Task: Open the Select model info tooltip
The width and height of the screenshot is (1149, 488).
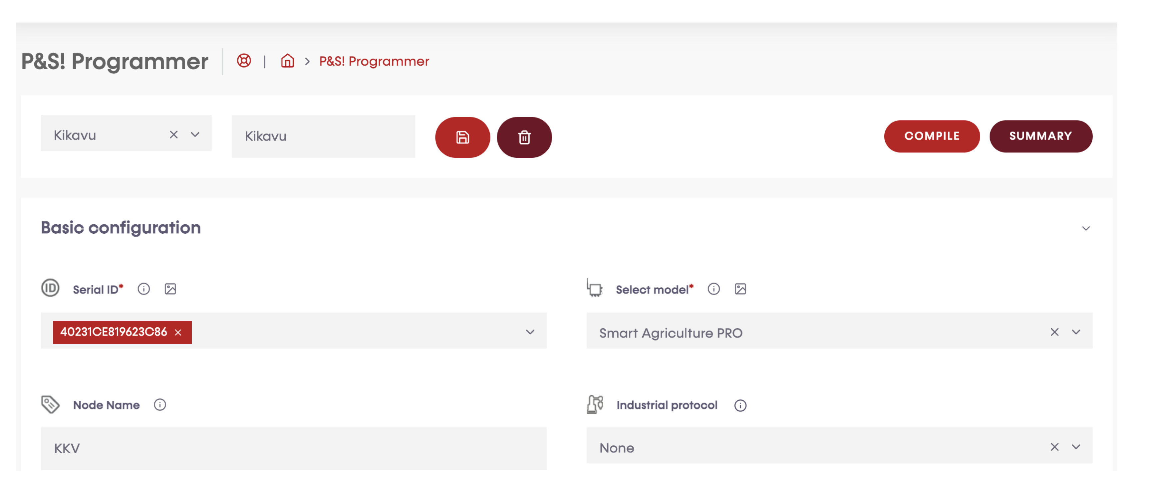Action: [714, 289]
